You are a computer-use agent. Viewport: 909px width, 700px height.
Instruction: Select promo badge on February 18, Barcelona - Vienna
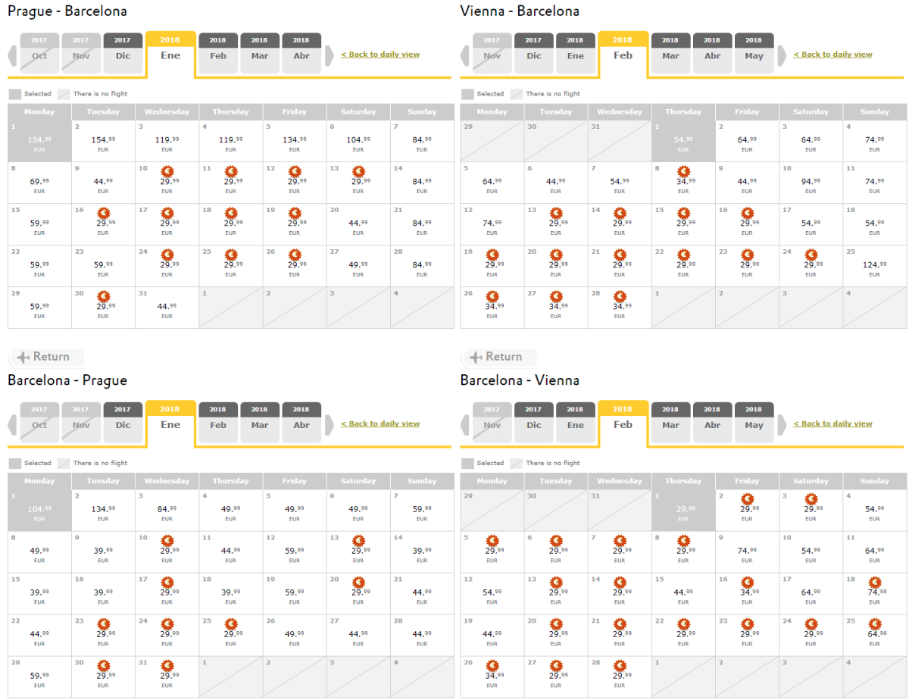coord(874,582)
